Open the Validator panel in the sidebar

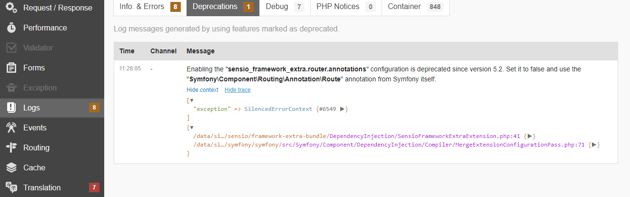[x=38, y=48]
